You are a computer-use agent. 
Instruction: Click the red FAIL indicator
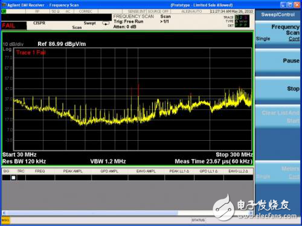tap(8, 26)
